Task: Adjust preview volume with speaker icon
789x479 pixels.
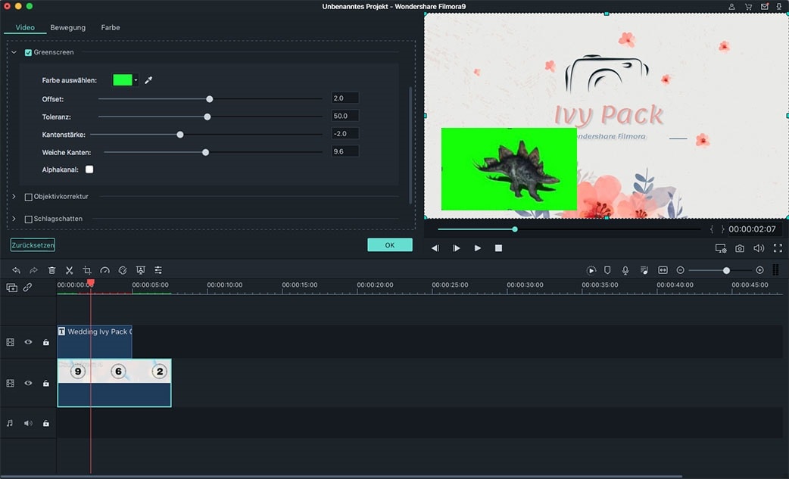Action: point(759,248)
